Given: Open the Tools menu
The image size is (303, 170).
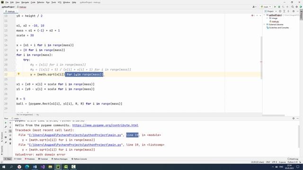Looking at the screenshot, I should tap(53, 2).
